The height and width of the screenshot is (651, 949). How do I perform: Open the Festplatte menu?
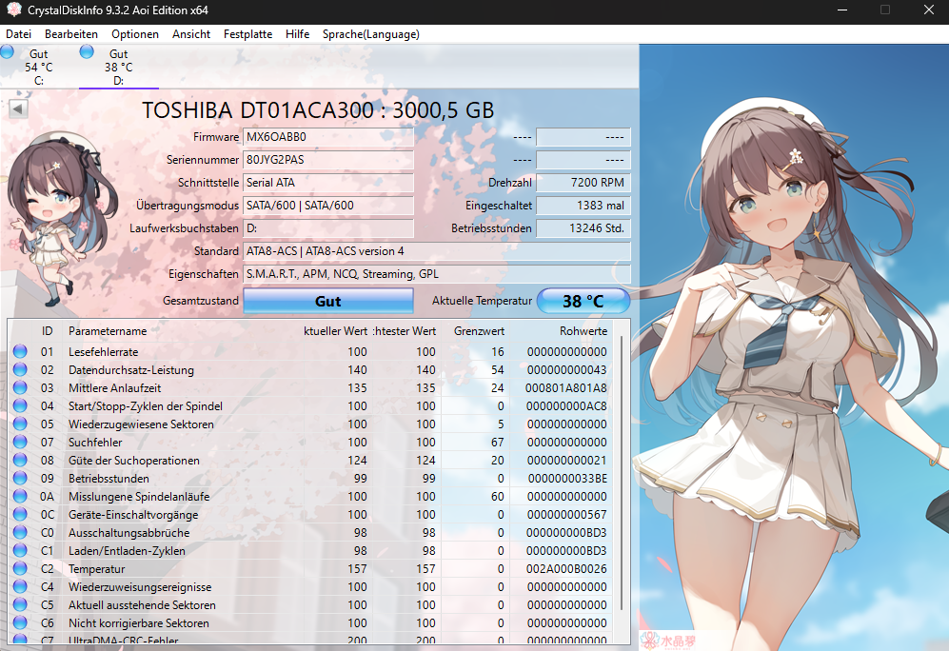(247, 34)
